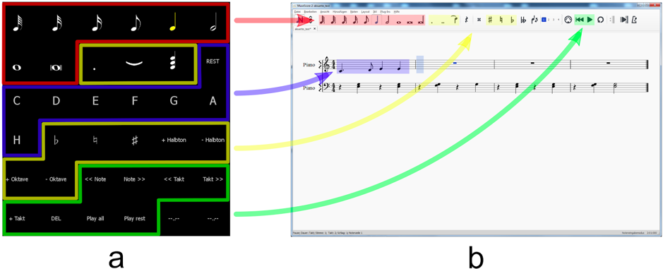Switch to the alouette_test score tab
663x269 pixels.
(303, 29)
